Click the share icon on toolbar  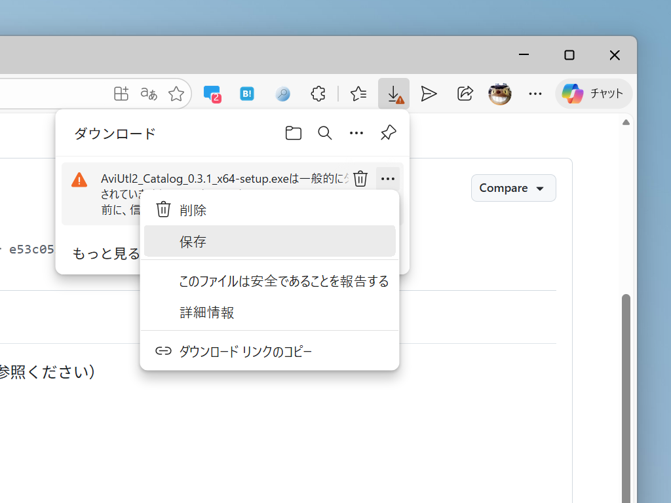point(465,94)
